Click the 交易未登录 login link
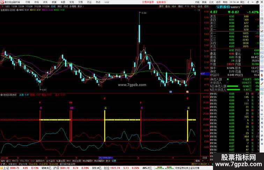The height and width of the screenshot is (170, 264). pyautogui.click(x=148, y=2)
